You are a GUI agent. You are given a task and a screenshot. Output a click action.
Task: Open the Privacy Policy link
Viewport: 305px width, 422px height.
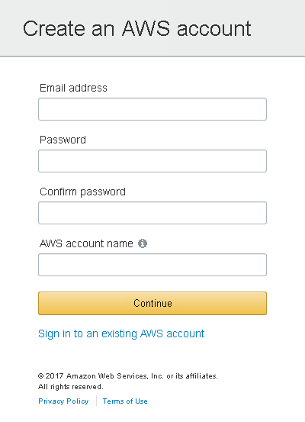[x=63, y=401]
